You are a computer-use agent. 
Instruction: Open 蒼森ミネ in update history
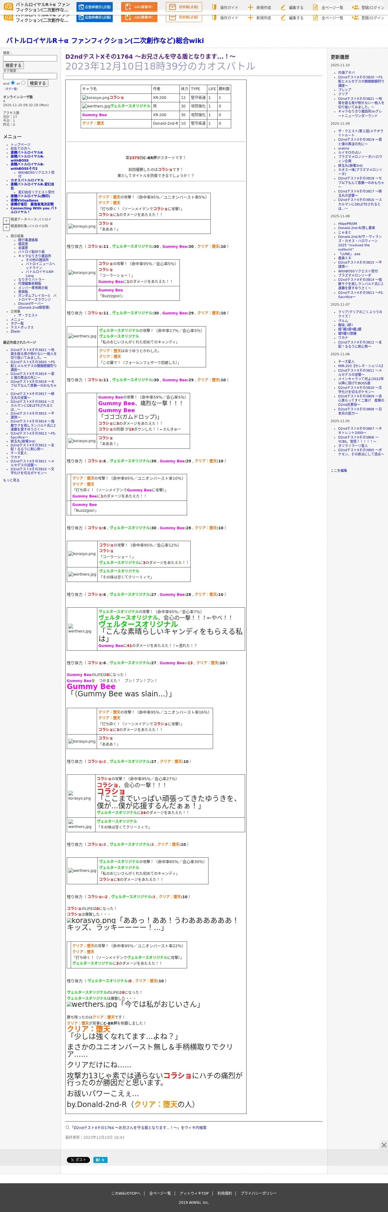coord(345,258)
